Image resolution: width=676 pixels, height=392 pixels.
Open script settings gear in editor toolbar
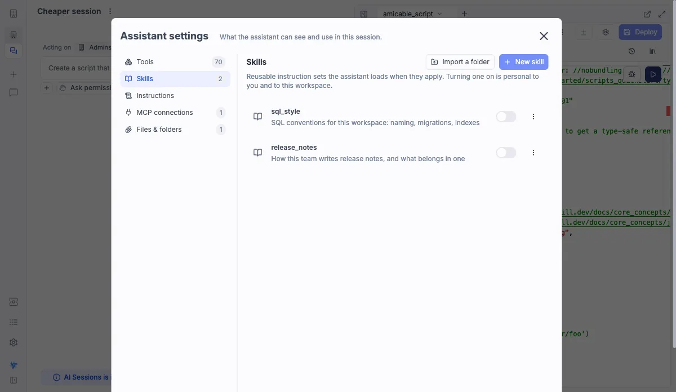[x=606, y=32]
